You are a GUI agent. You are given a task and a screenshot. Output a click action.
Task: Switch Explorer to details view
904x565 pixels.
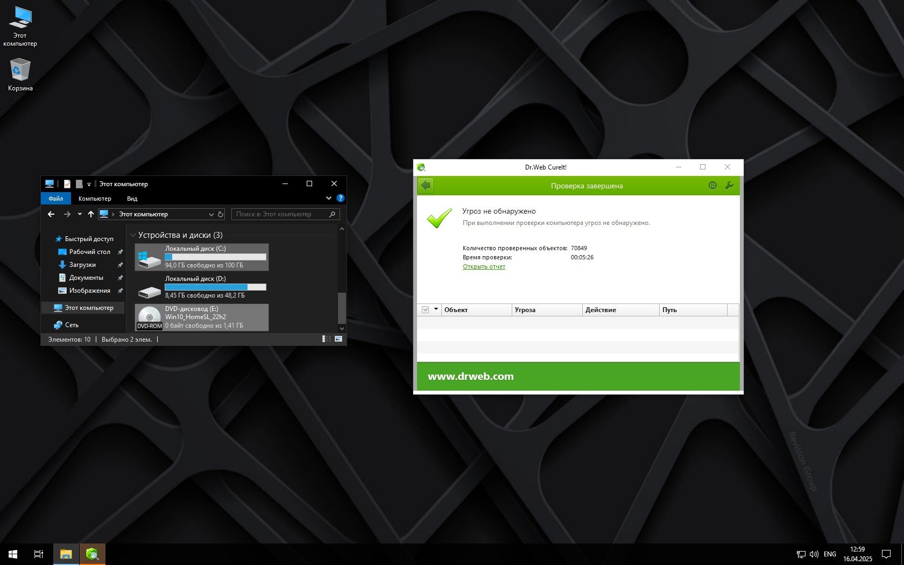pyautogui.click(x=327, y=339)
